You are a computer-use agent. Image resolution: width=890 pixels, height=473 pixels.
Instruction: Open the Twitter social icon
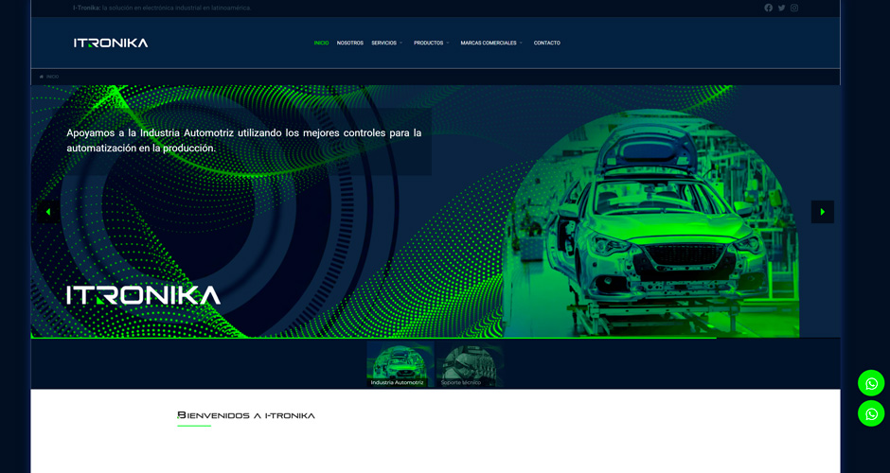pyautogui.click(x=781, y=8)
